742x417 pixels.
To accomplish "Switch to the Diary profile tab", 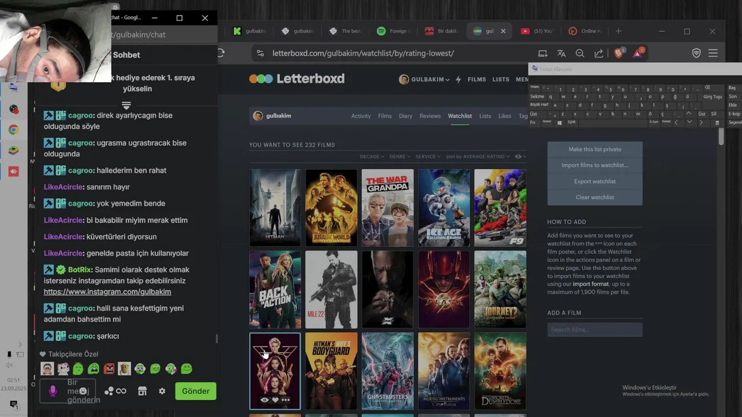I will pyautogui.click(x=405, y=116).
